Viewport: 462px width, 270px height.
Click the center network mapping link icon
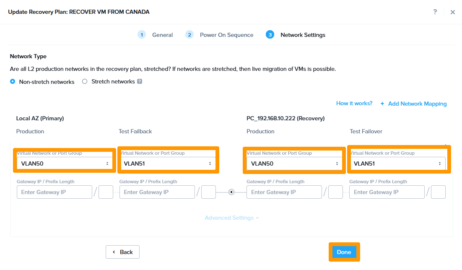click(231, 192)
